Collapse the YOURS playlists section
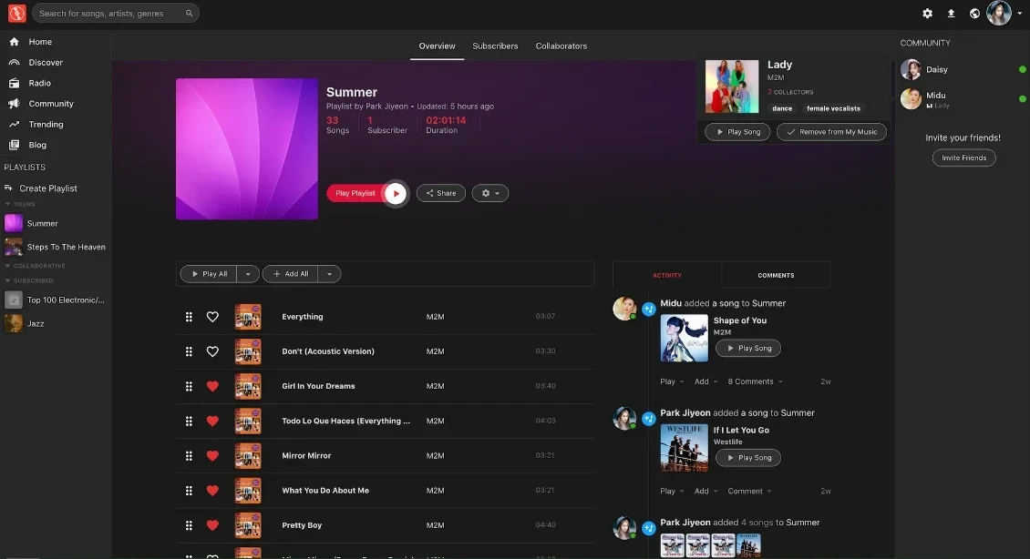The height and width of the screenshot is (559, 1030). [x=8, y=204]
